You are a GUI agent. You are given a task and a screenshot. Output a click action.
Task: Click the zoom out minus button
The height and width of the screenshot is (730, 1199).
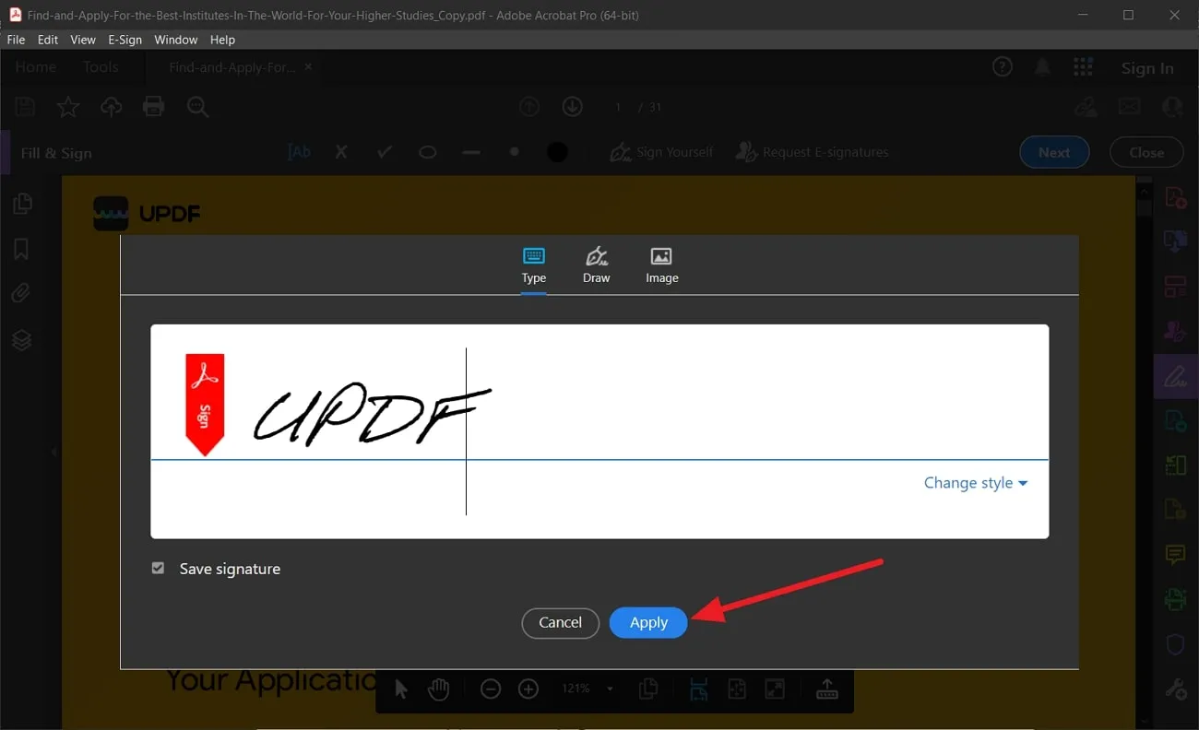(491, 689)
